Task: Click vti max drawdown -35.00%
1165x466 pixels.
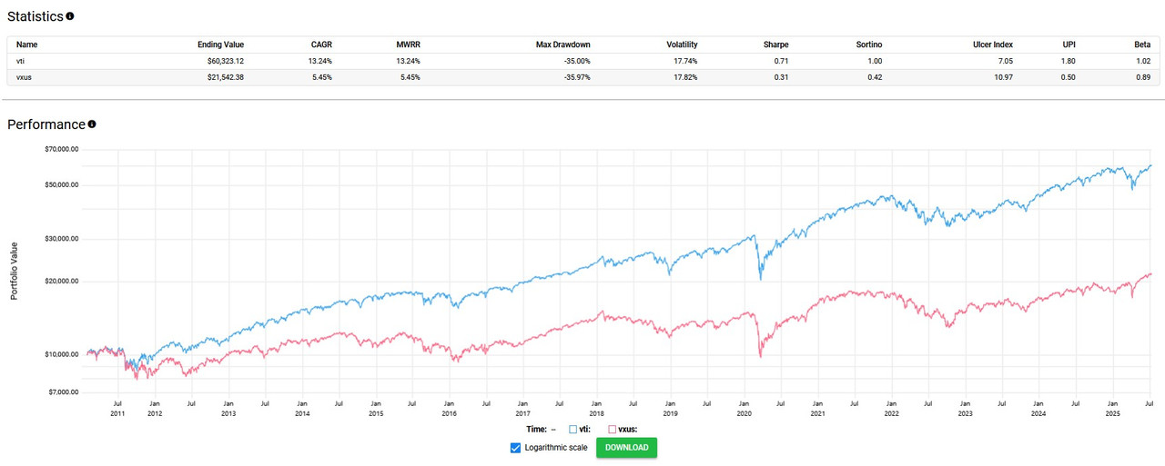Action: [576, 61]
